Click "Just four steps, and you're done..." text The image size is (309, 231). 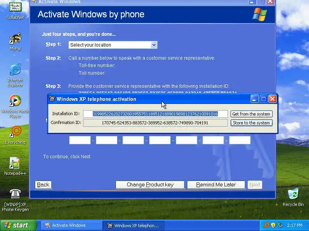click(x=79, y=34)
